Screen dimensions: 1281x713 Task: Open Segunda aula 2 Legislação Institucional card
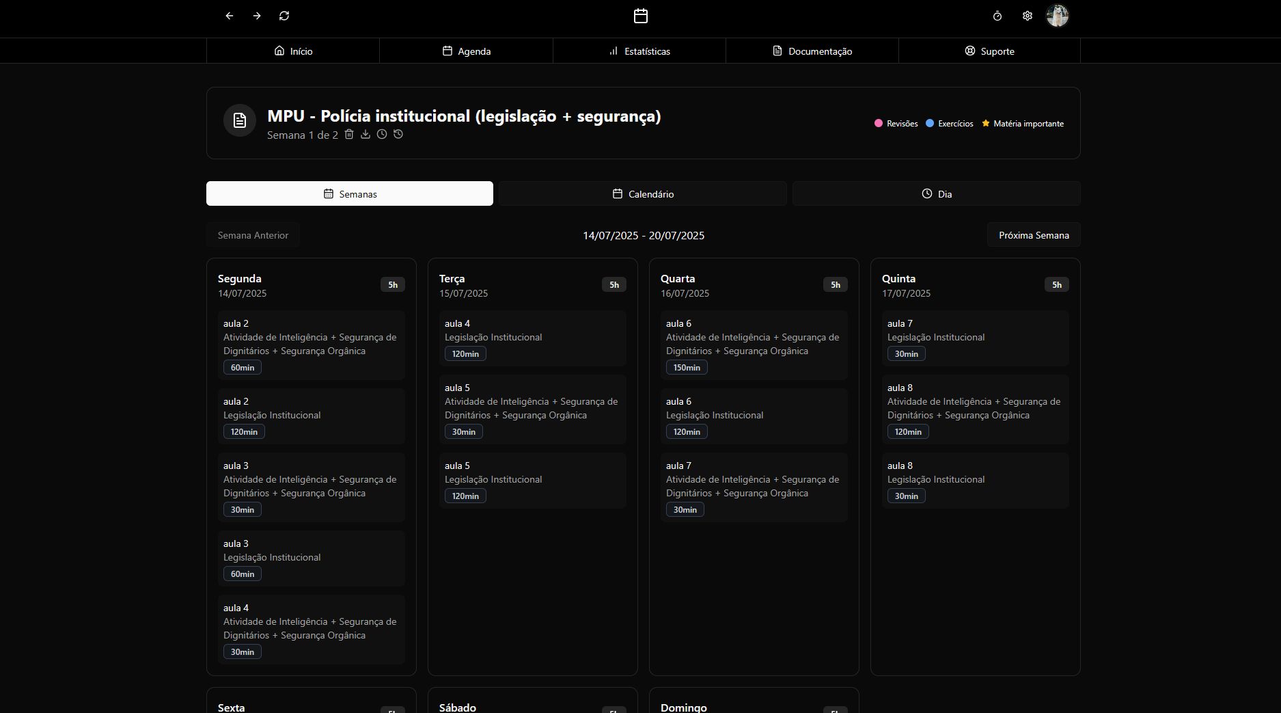(x=312, y=416)
